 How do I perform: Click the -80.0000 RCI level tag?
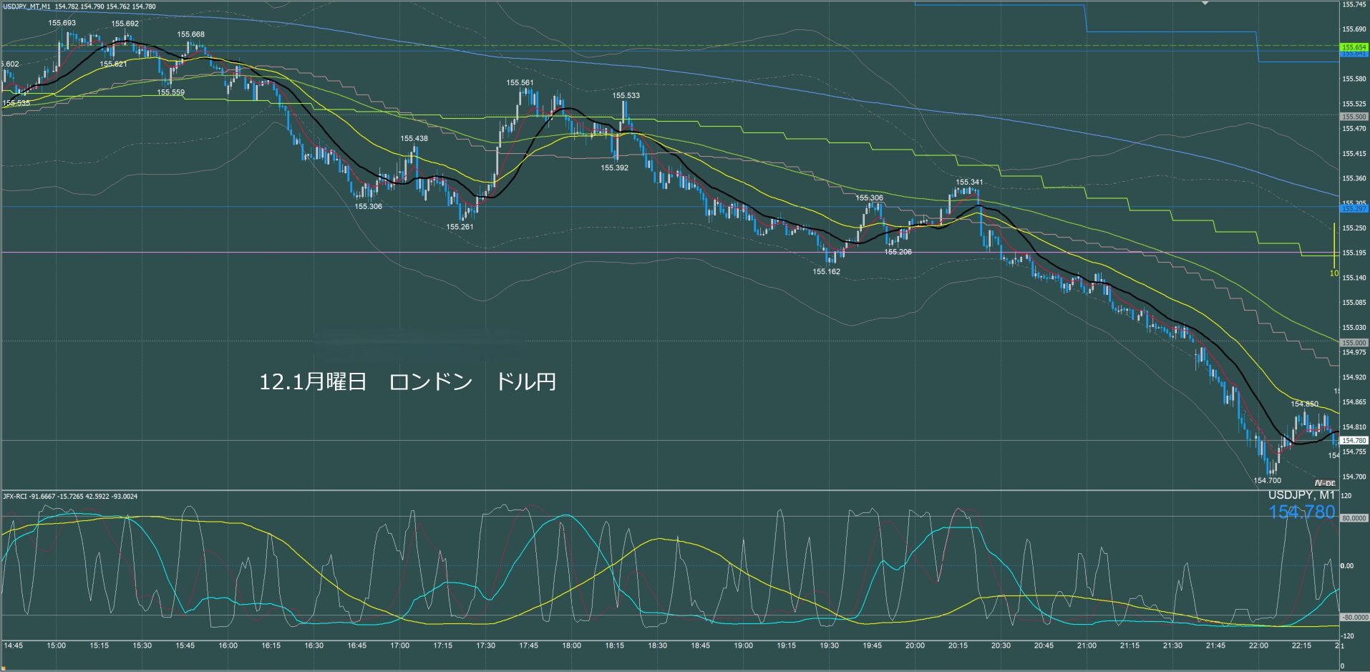coord(1354,617)
